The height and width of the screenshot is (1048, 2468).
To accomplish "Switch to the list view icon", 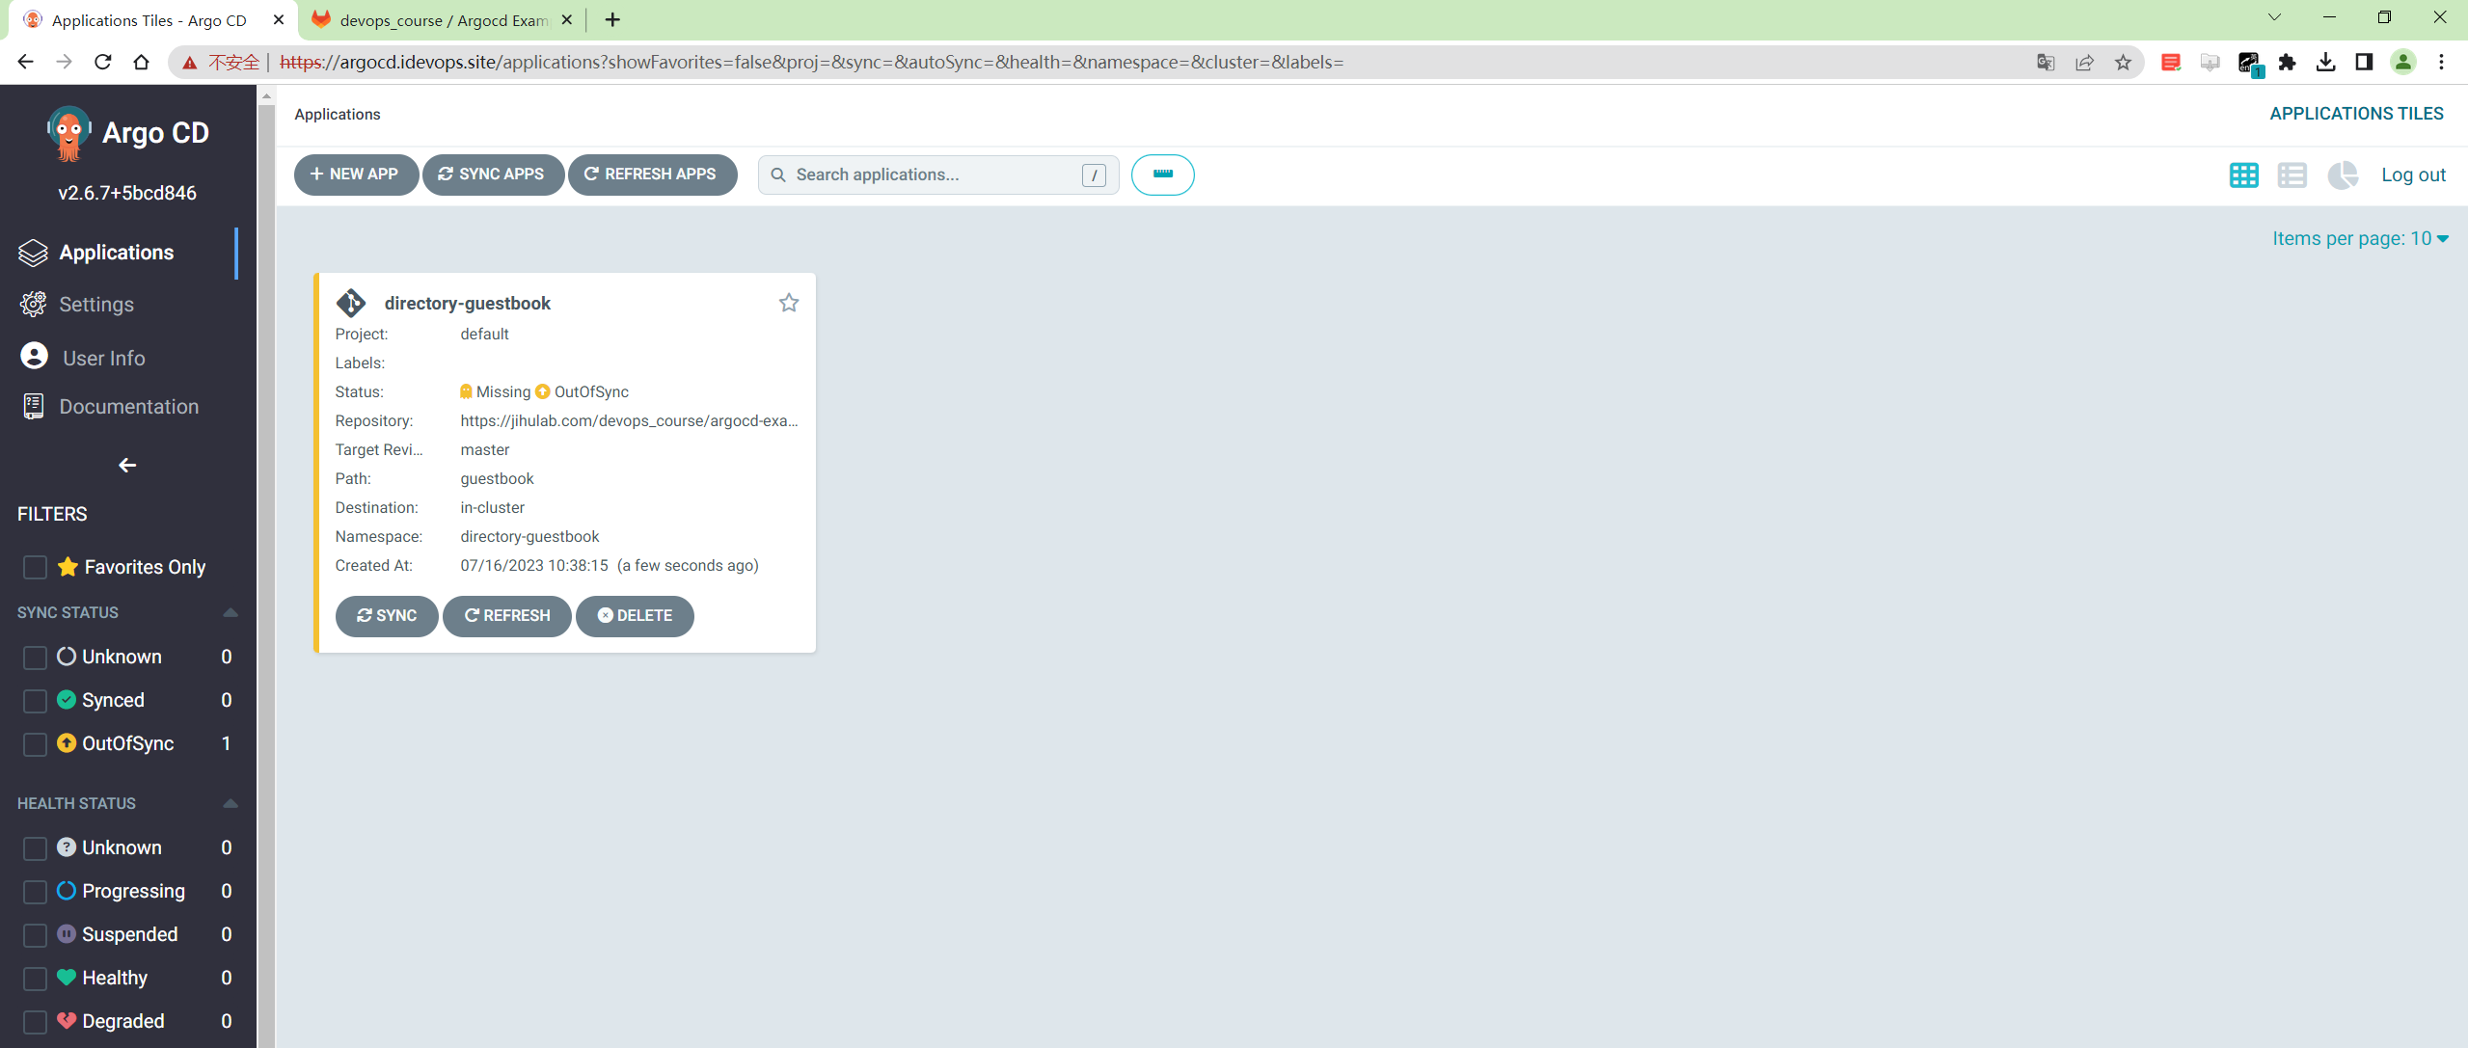I will [2292, 175].
